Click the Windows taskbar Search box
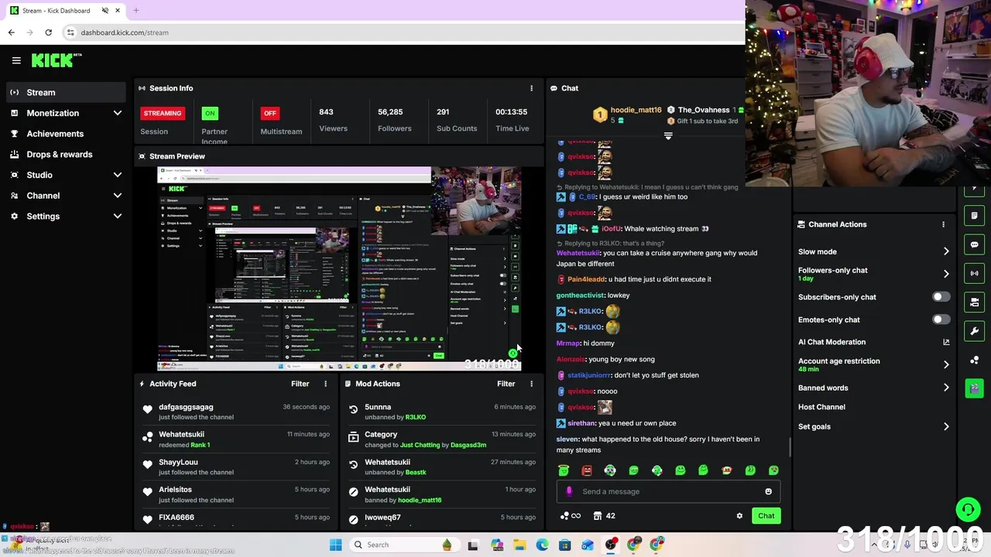Viewport: 991px width, 557px height. [x=404, y=545]
